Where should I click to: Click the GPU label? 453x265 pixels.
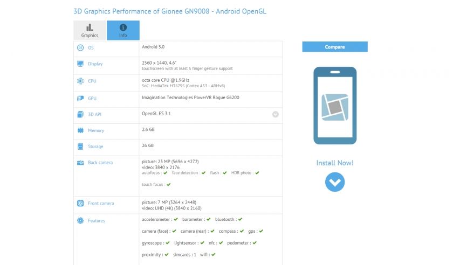(x=92, y=99)
